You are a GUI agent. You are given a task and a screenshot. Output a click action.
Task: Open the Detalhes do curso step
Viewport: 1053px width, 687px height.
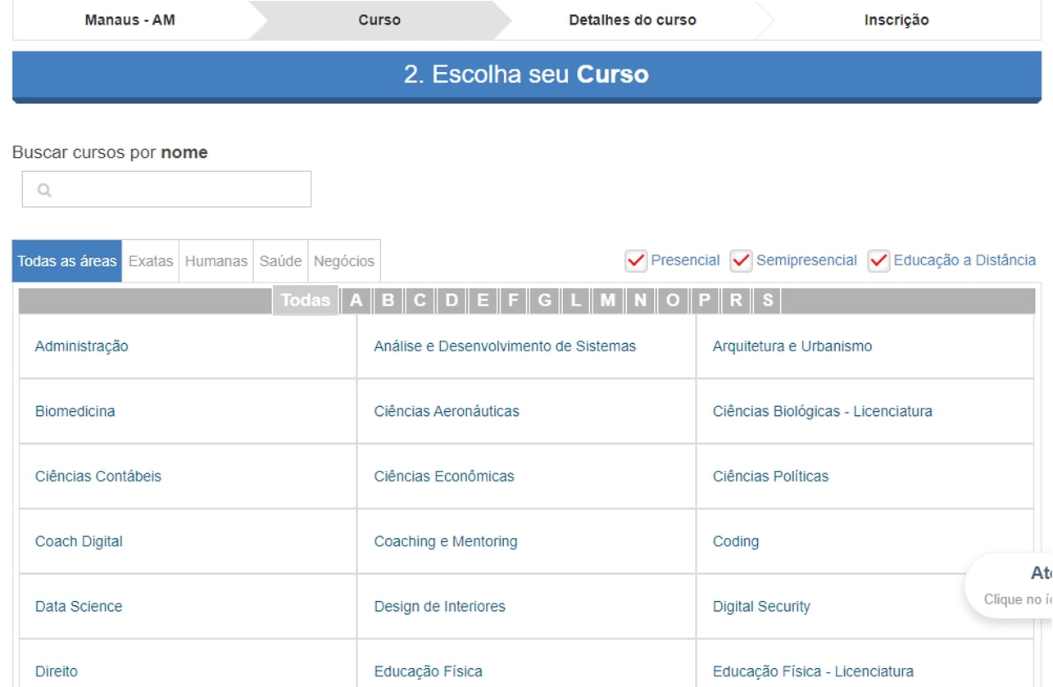[633, 20]
